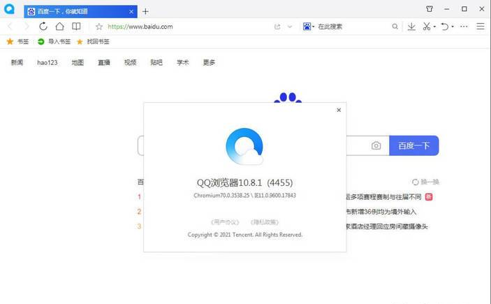Close the QQ browser about dialog
The width and height of the screenshot is (491, 304).
tap(339, 110)
